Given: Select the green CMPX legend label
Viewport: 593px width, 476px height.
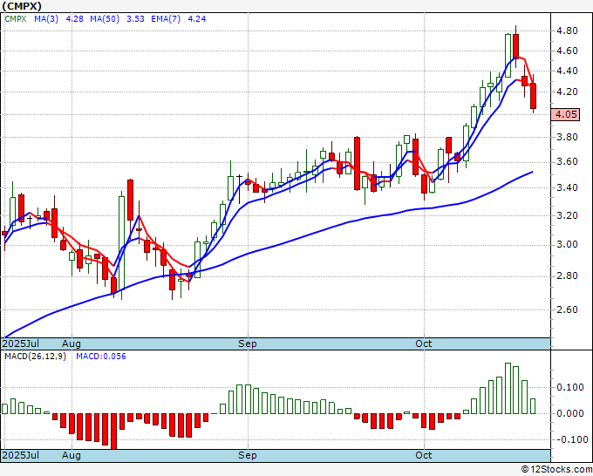Looking at the screenshot, I should [16, 19].
